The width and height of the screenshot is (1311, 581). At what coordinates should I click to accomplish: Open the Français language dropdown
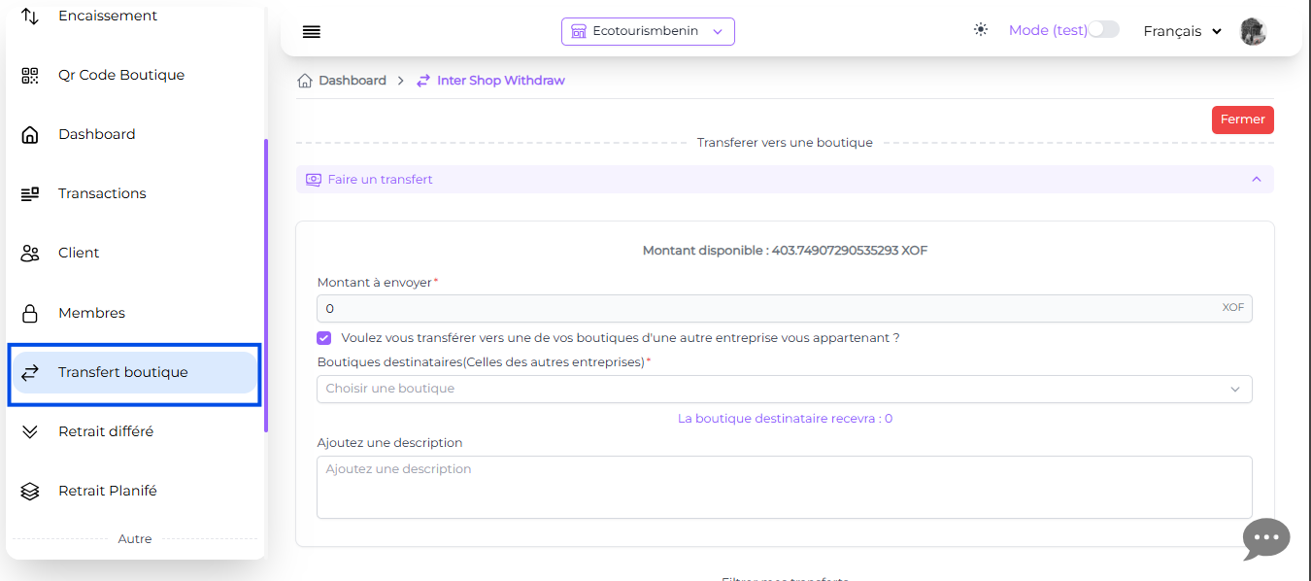tap(1181, 31)
